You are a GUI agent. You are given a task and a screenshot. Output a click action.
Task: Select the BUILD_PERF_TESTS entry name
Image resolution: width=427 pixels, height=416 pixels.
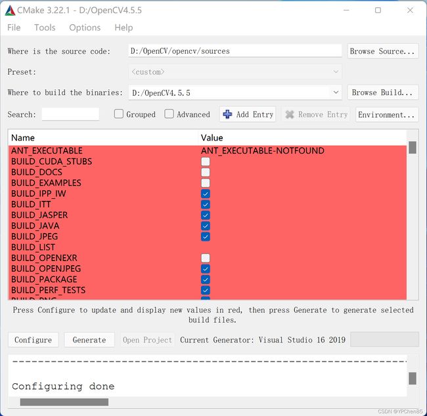point(48,290)
